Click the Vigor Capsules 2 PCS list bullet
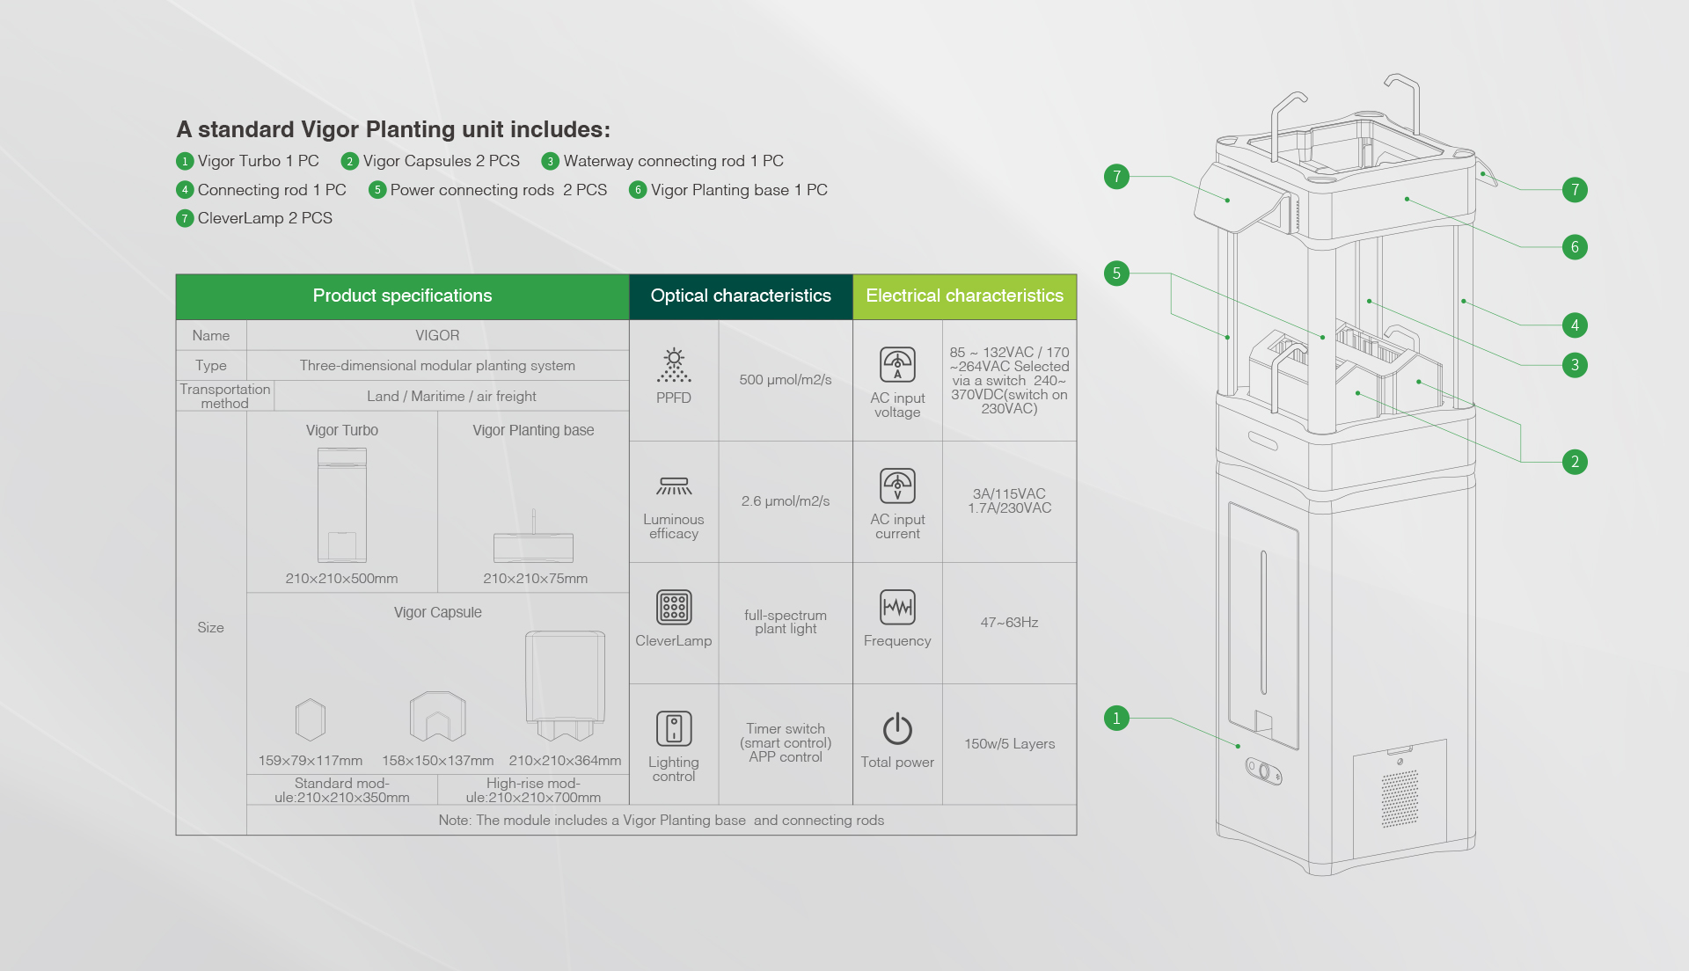The width and height of the screenshot is (1689, 971). pos(350,162)
